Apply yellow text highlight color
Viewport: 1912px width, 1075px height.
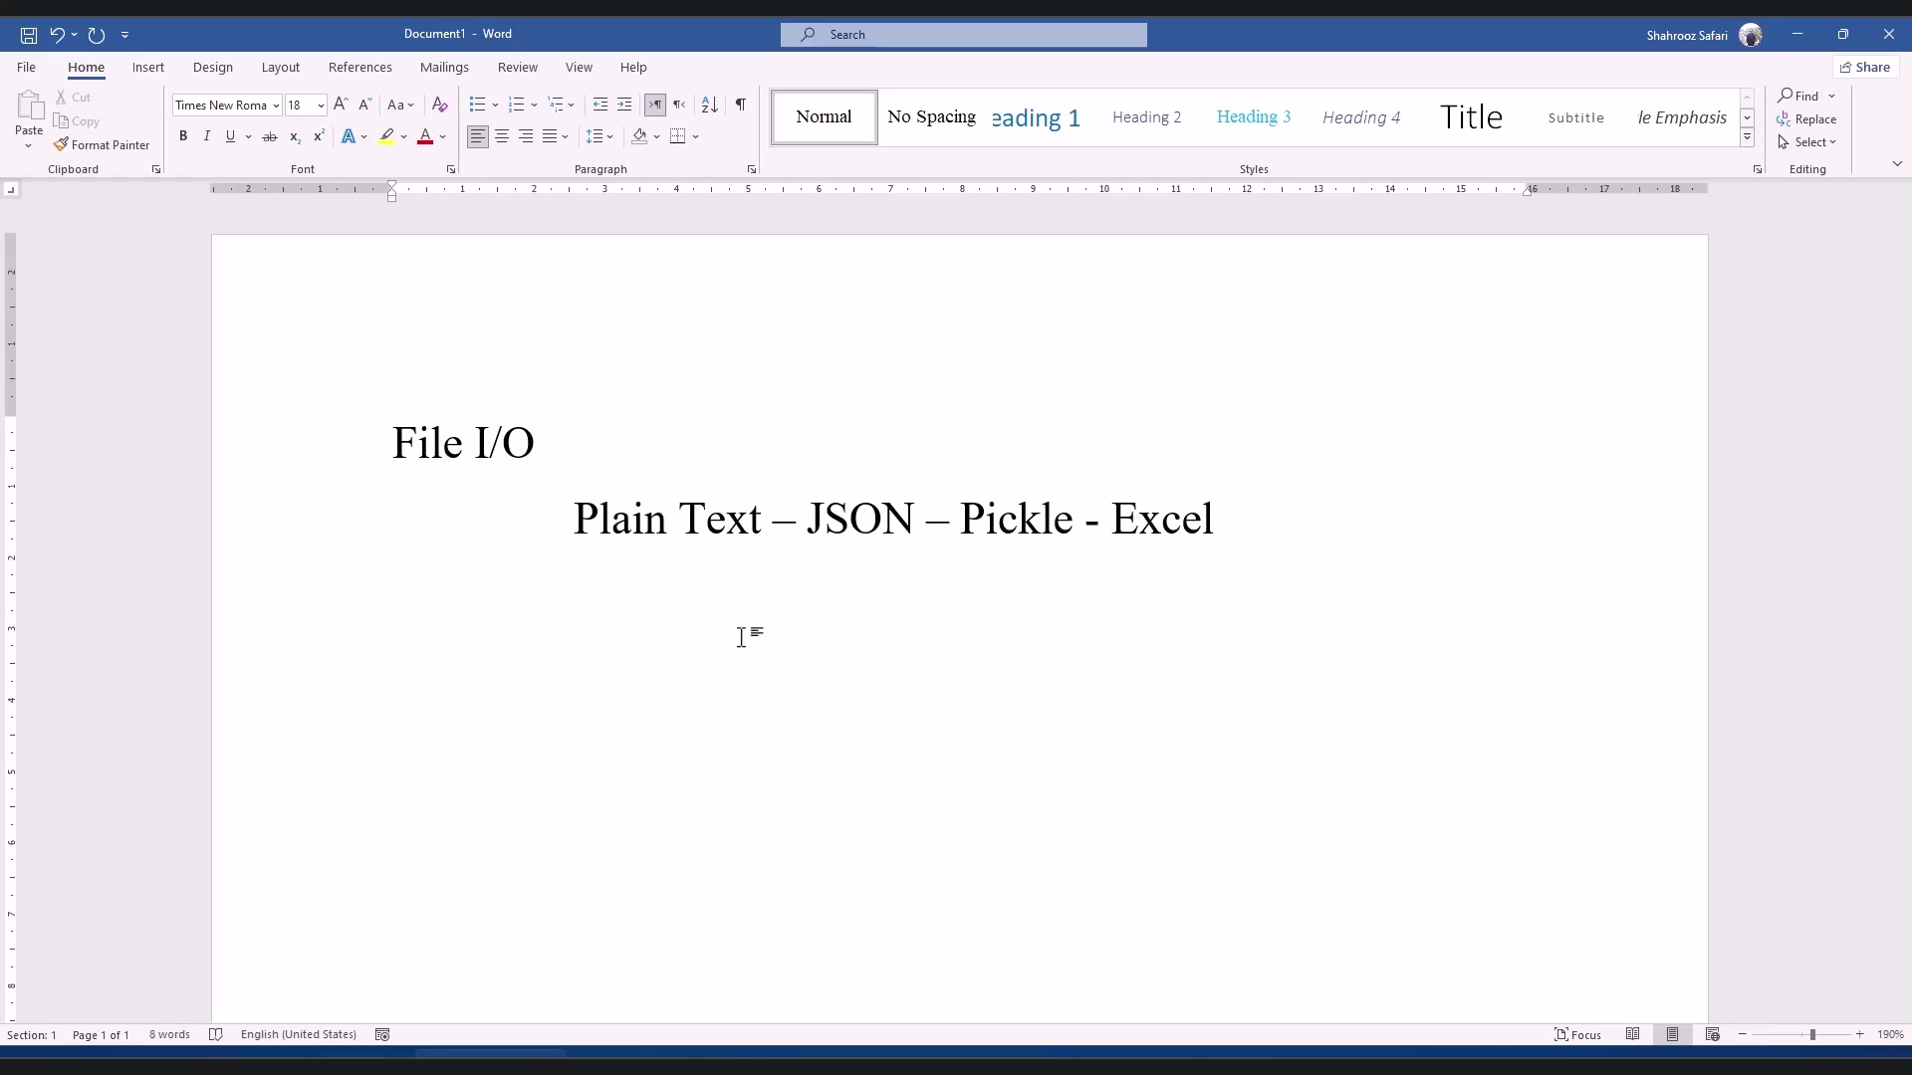click(x=386, y=136)
